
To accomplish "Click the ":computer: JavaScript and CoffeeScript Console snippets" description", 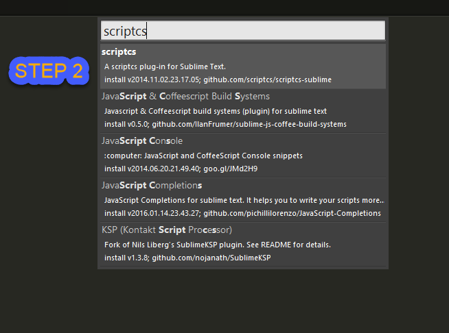I will coord(203,156).
